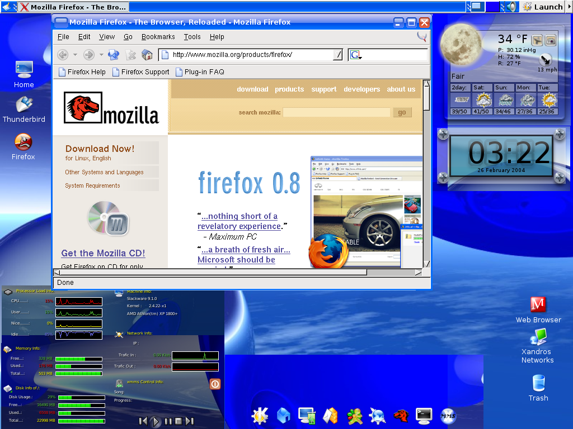Click the KDE gear icon in the dock
The width and height of the screenshot is (573, 429).
(x=260, y=416)
